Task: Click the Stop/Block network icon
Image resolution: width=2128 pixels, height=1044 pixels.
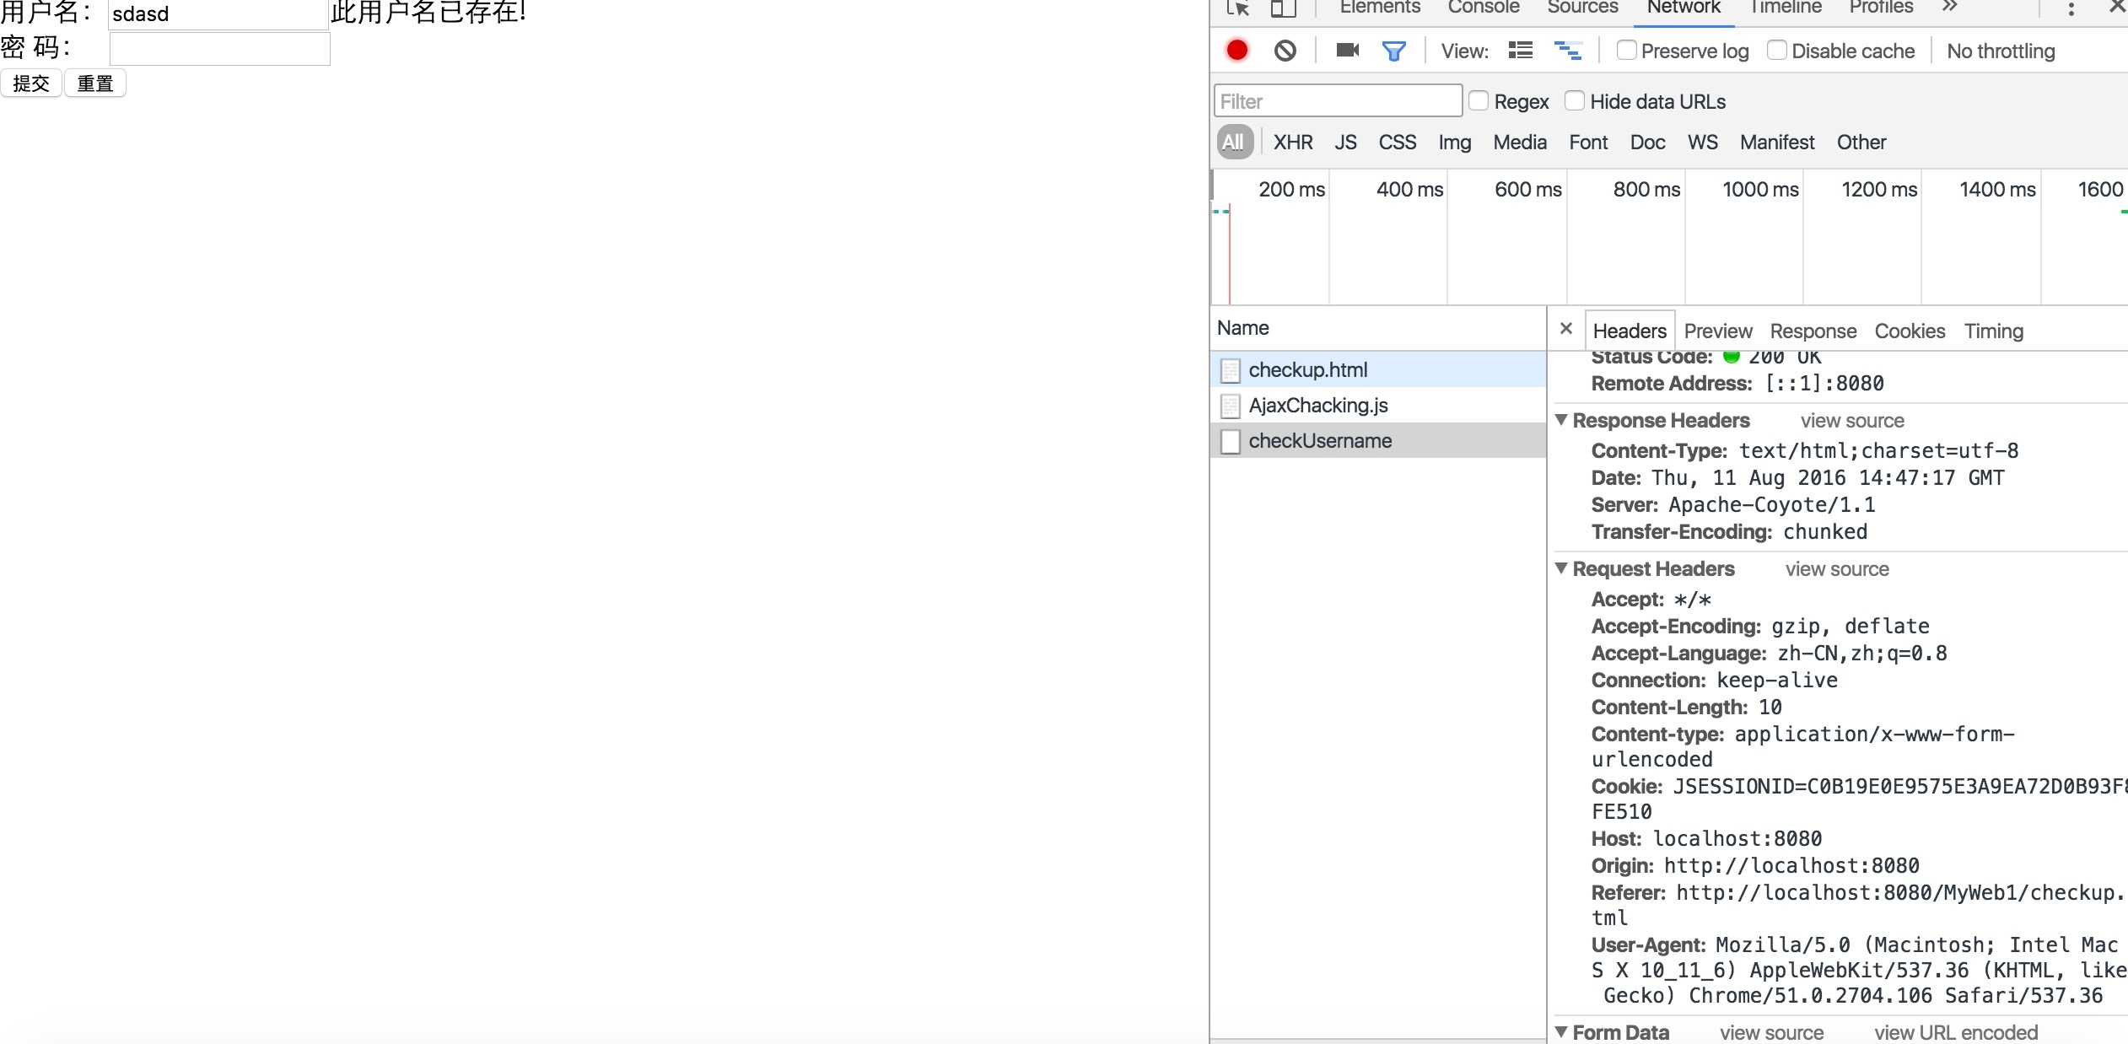Action: coord(1283,51)
